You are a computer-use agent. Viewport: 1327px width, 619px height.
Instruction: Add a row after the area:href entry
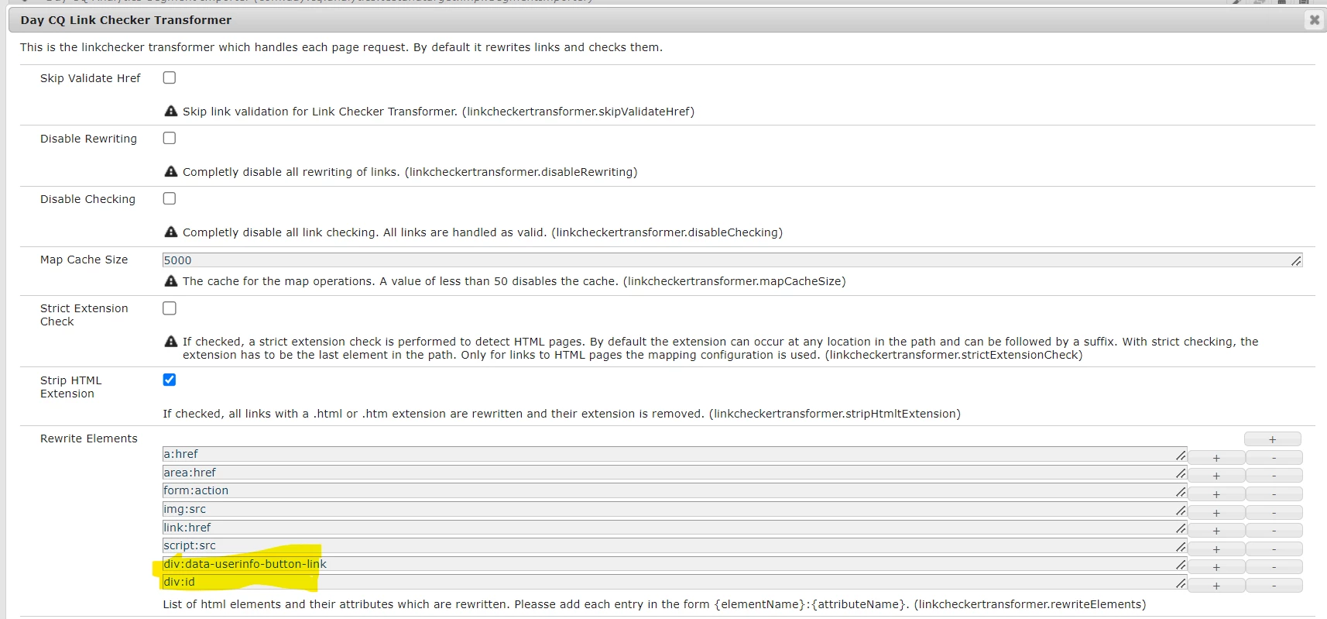pos(1216,476)
